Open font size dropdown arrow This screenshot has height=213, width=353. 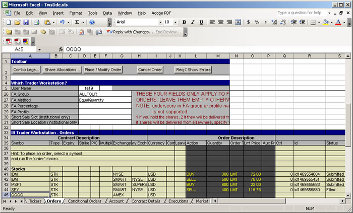pos(175,22)
